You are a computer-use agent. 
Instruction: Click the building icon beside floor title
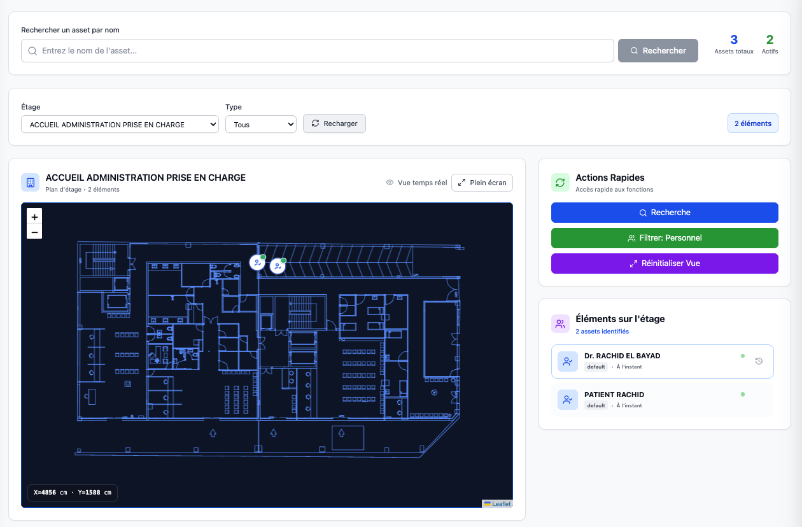point(30,183)
